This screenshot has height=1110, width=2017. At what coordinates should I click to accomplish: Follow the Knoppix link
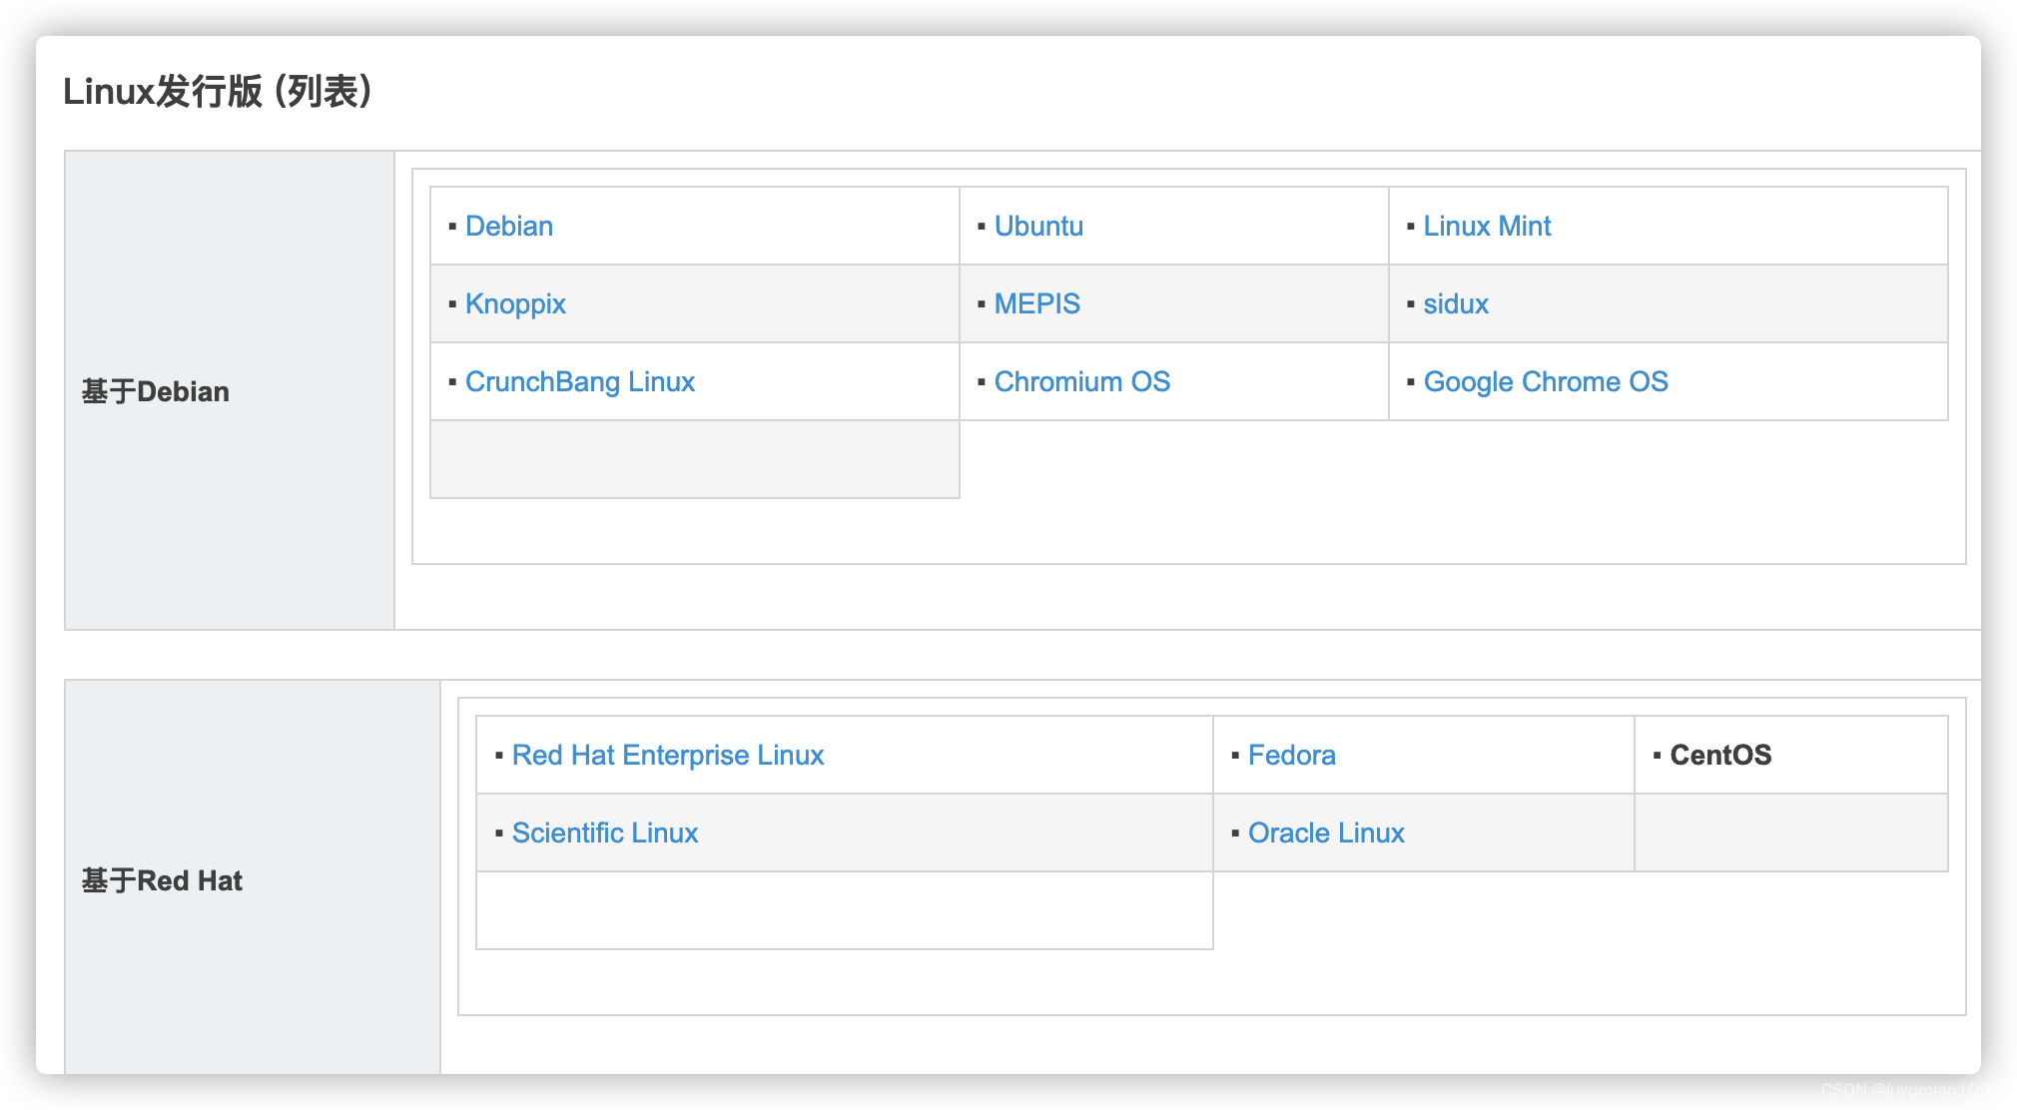point(515,304)
